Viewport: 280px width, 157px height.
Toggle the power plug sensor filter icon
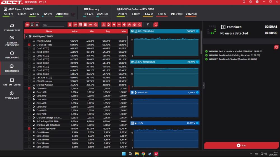[x=114, y=25]
